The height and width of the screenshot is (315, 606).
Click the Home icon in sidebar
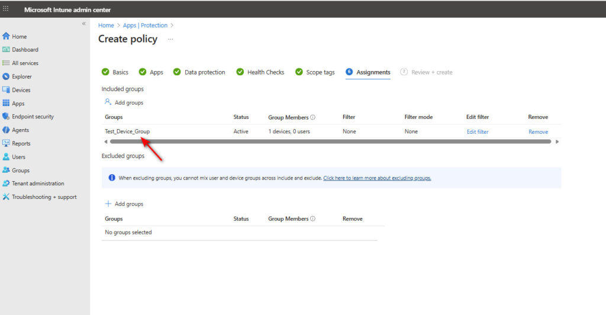pos(6,37)
